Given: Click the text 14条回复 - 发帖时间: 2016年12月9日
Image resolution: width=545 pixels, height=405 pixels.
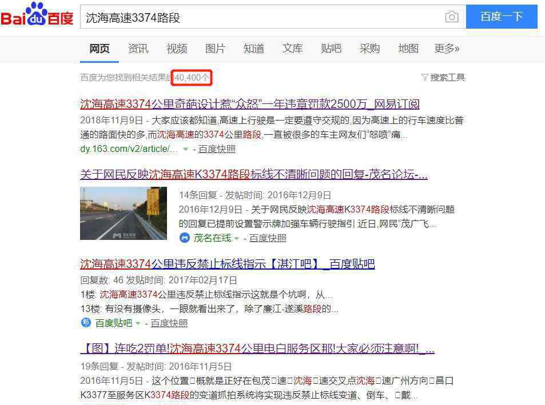Looking at the screenshot, I should click(x=255, y=195).
